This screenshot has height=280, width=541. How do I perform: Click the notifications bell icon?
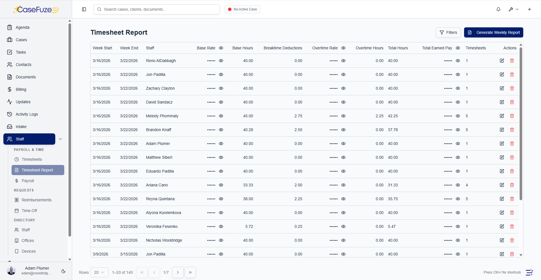[x=498, y=9]
